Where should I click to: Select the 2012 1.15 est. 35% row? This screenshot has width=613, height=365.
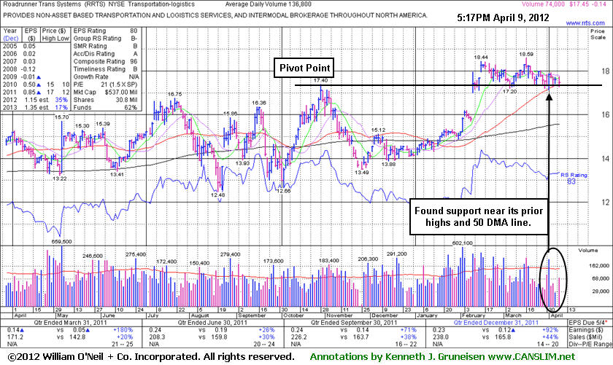pos(36,100)
